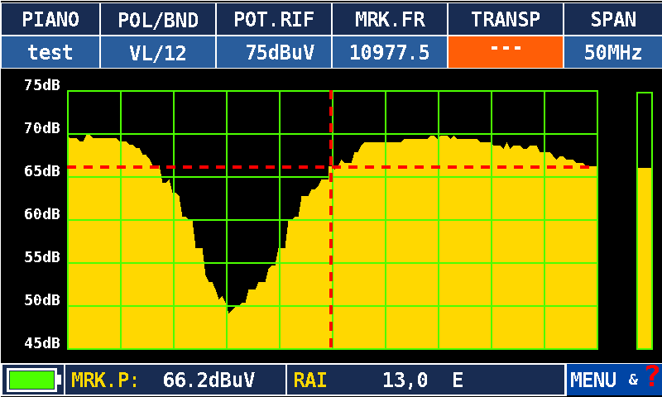Viewport: 662px width, 397px height.
Task: Click the 13,0 orbital position value
Action: click(405, 380)
